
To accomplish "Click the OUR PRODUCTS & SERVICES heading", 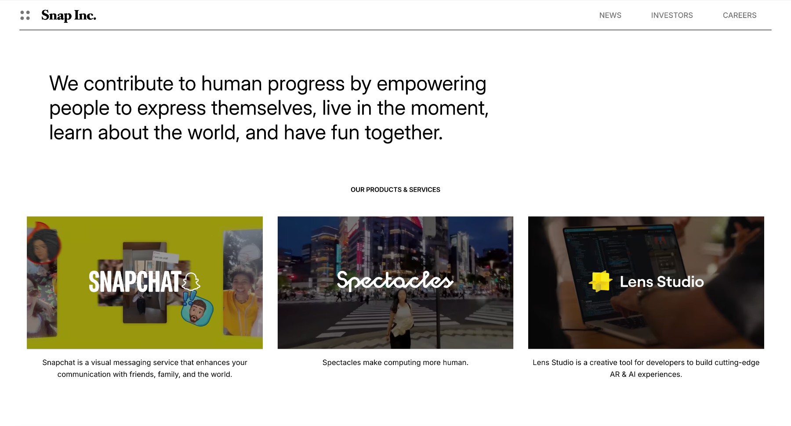I will click(x=395, y=190).
